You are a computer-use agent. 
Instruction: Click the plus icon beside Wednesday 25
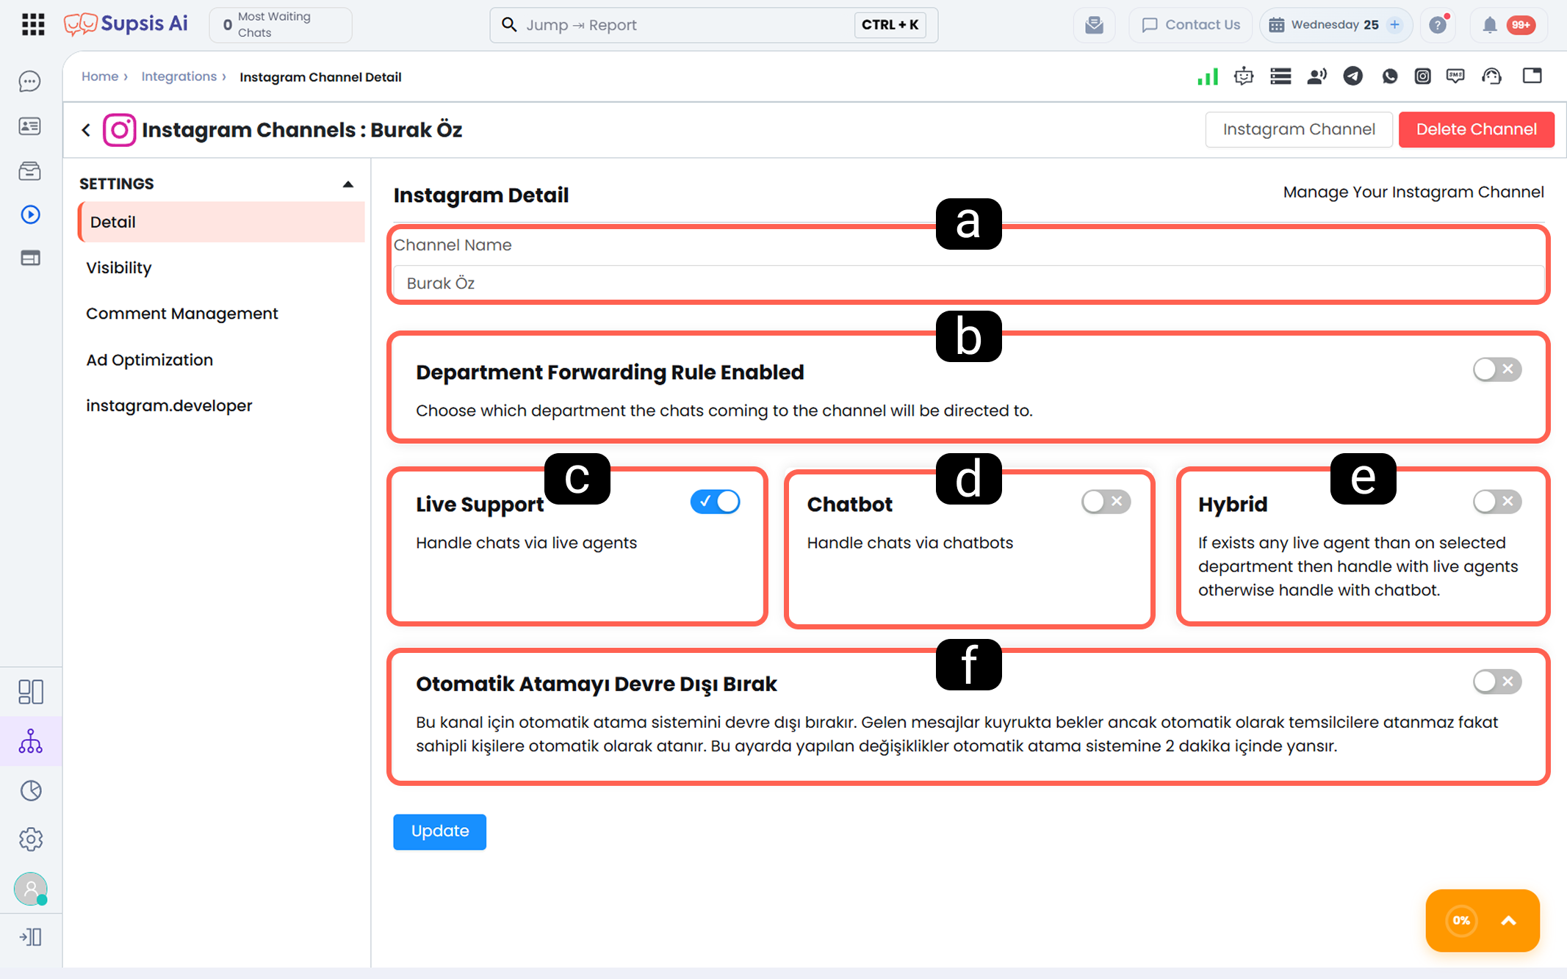1394,25
